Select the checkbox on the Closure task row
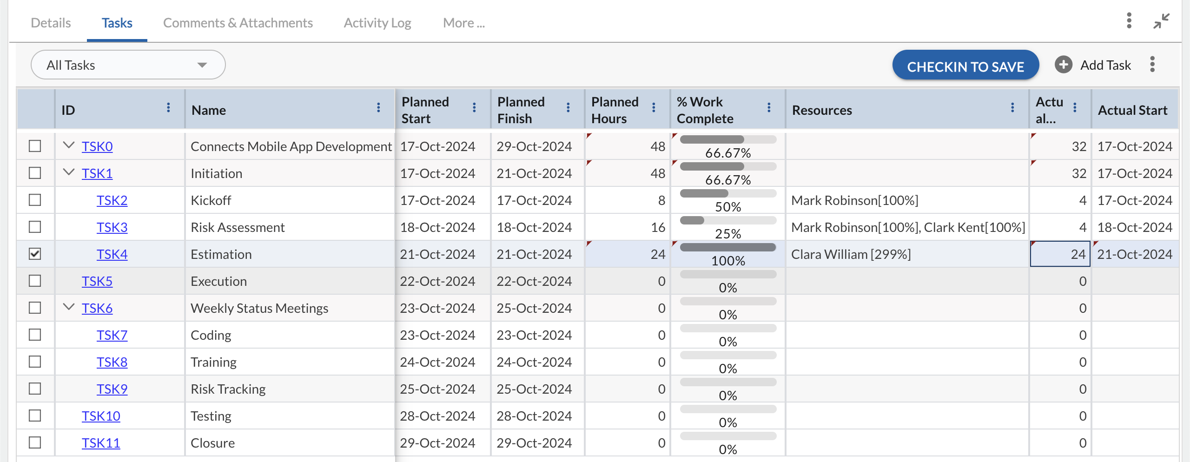1190x462 pixels. 35,442
